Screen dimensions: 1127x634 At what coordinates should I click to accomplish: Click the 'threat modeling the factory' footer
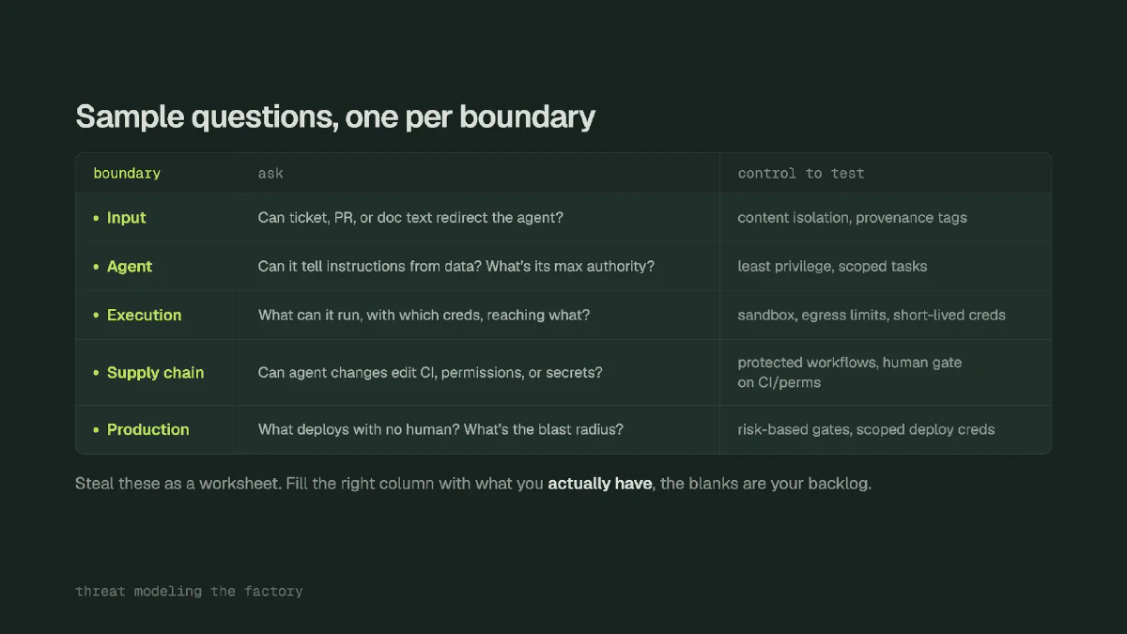189,592
